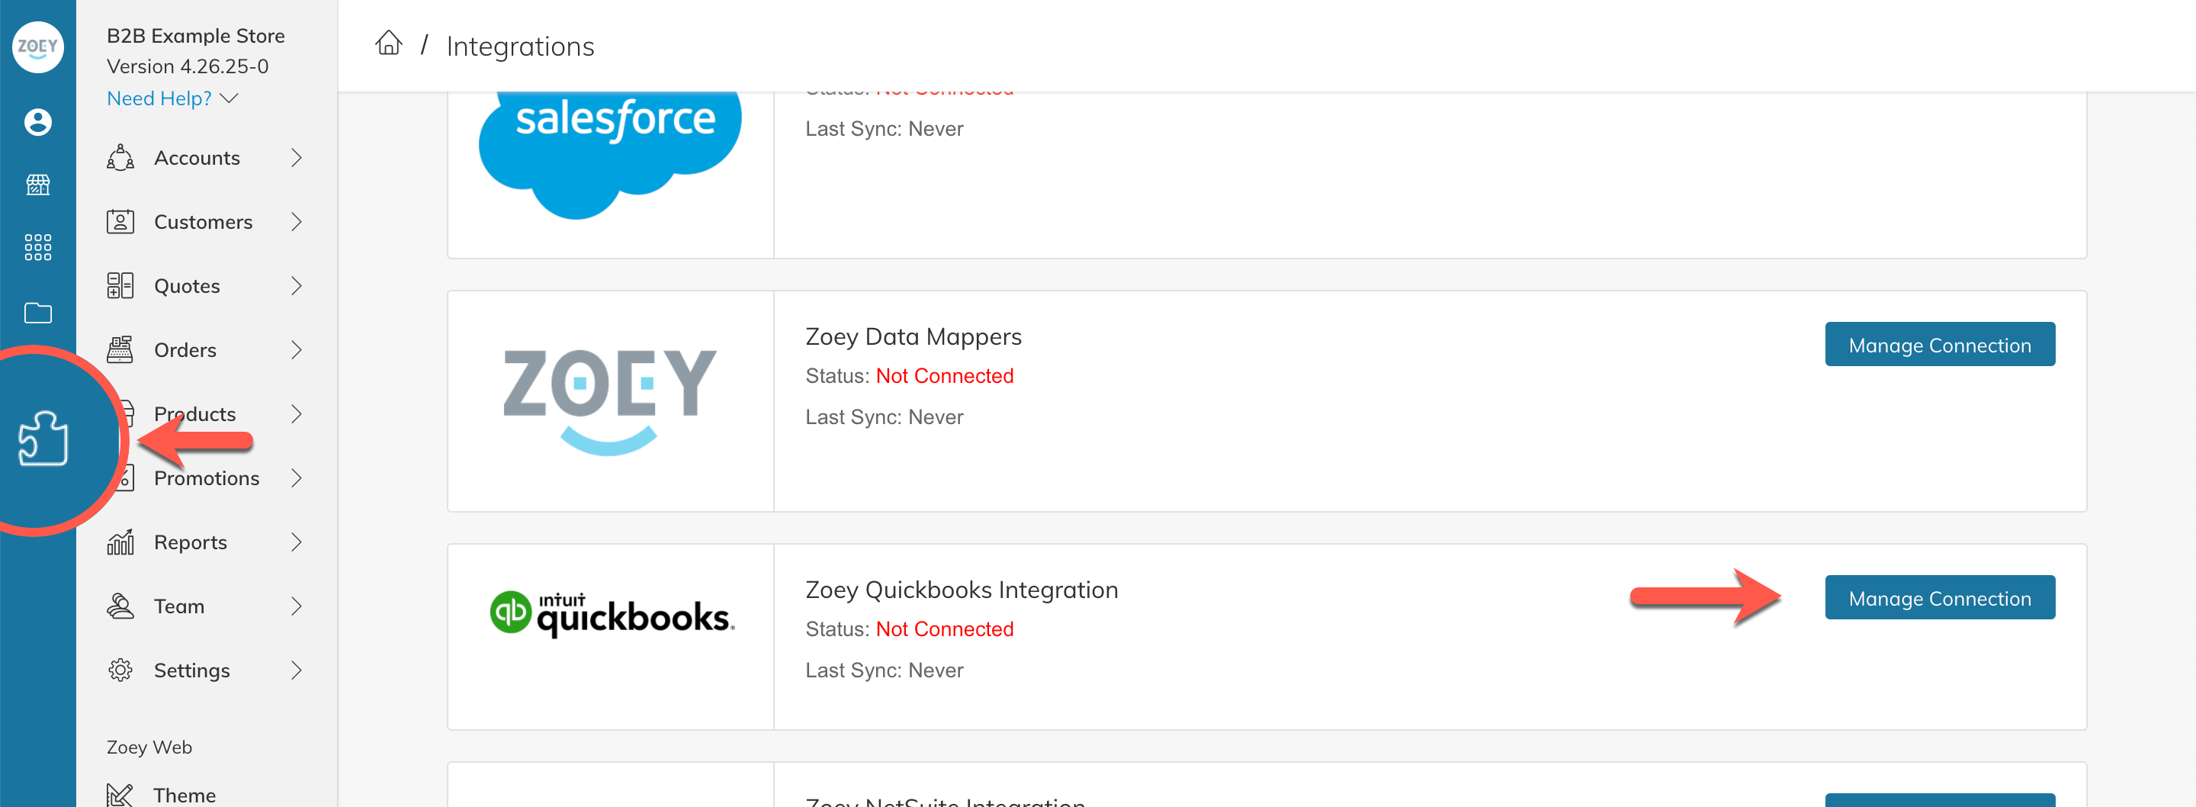Expand the Promotions submenu chevron
The width and height of the screenshot is (2196, 807).
pos(297,477)
